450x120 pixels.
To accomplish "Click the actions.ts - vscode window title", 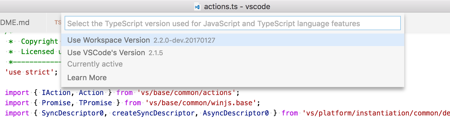I will coord(237,7).
